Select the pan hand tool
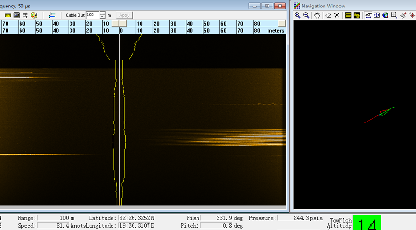Viewport: 416px width, 230px height. point(317,15)
